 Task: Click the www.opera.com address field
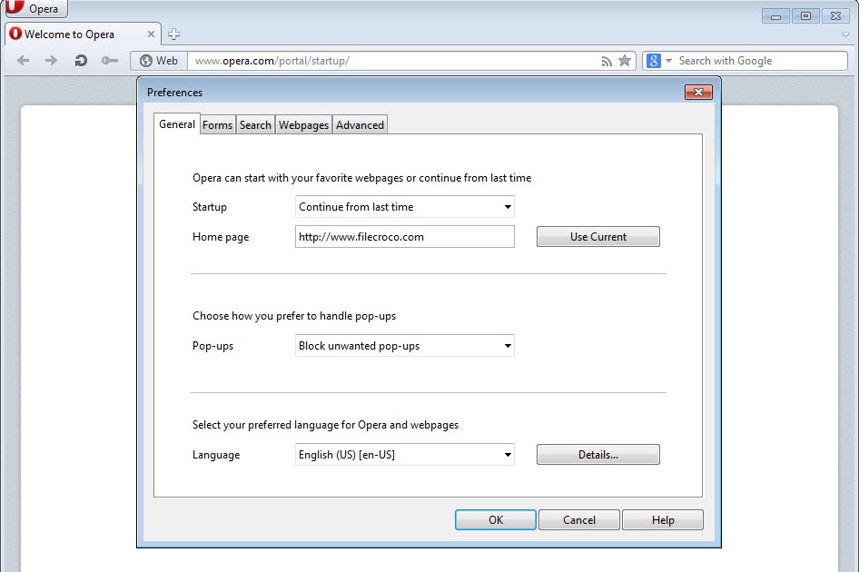point(393,61)
